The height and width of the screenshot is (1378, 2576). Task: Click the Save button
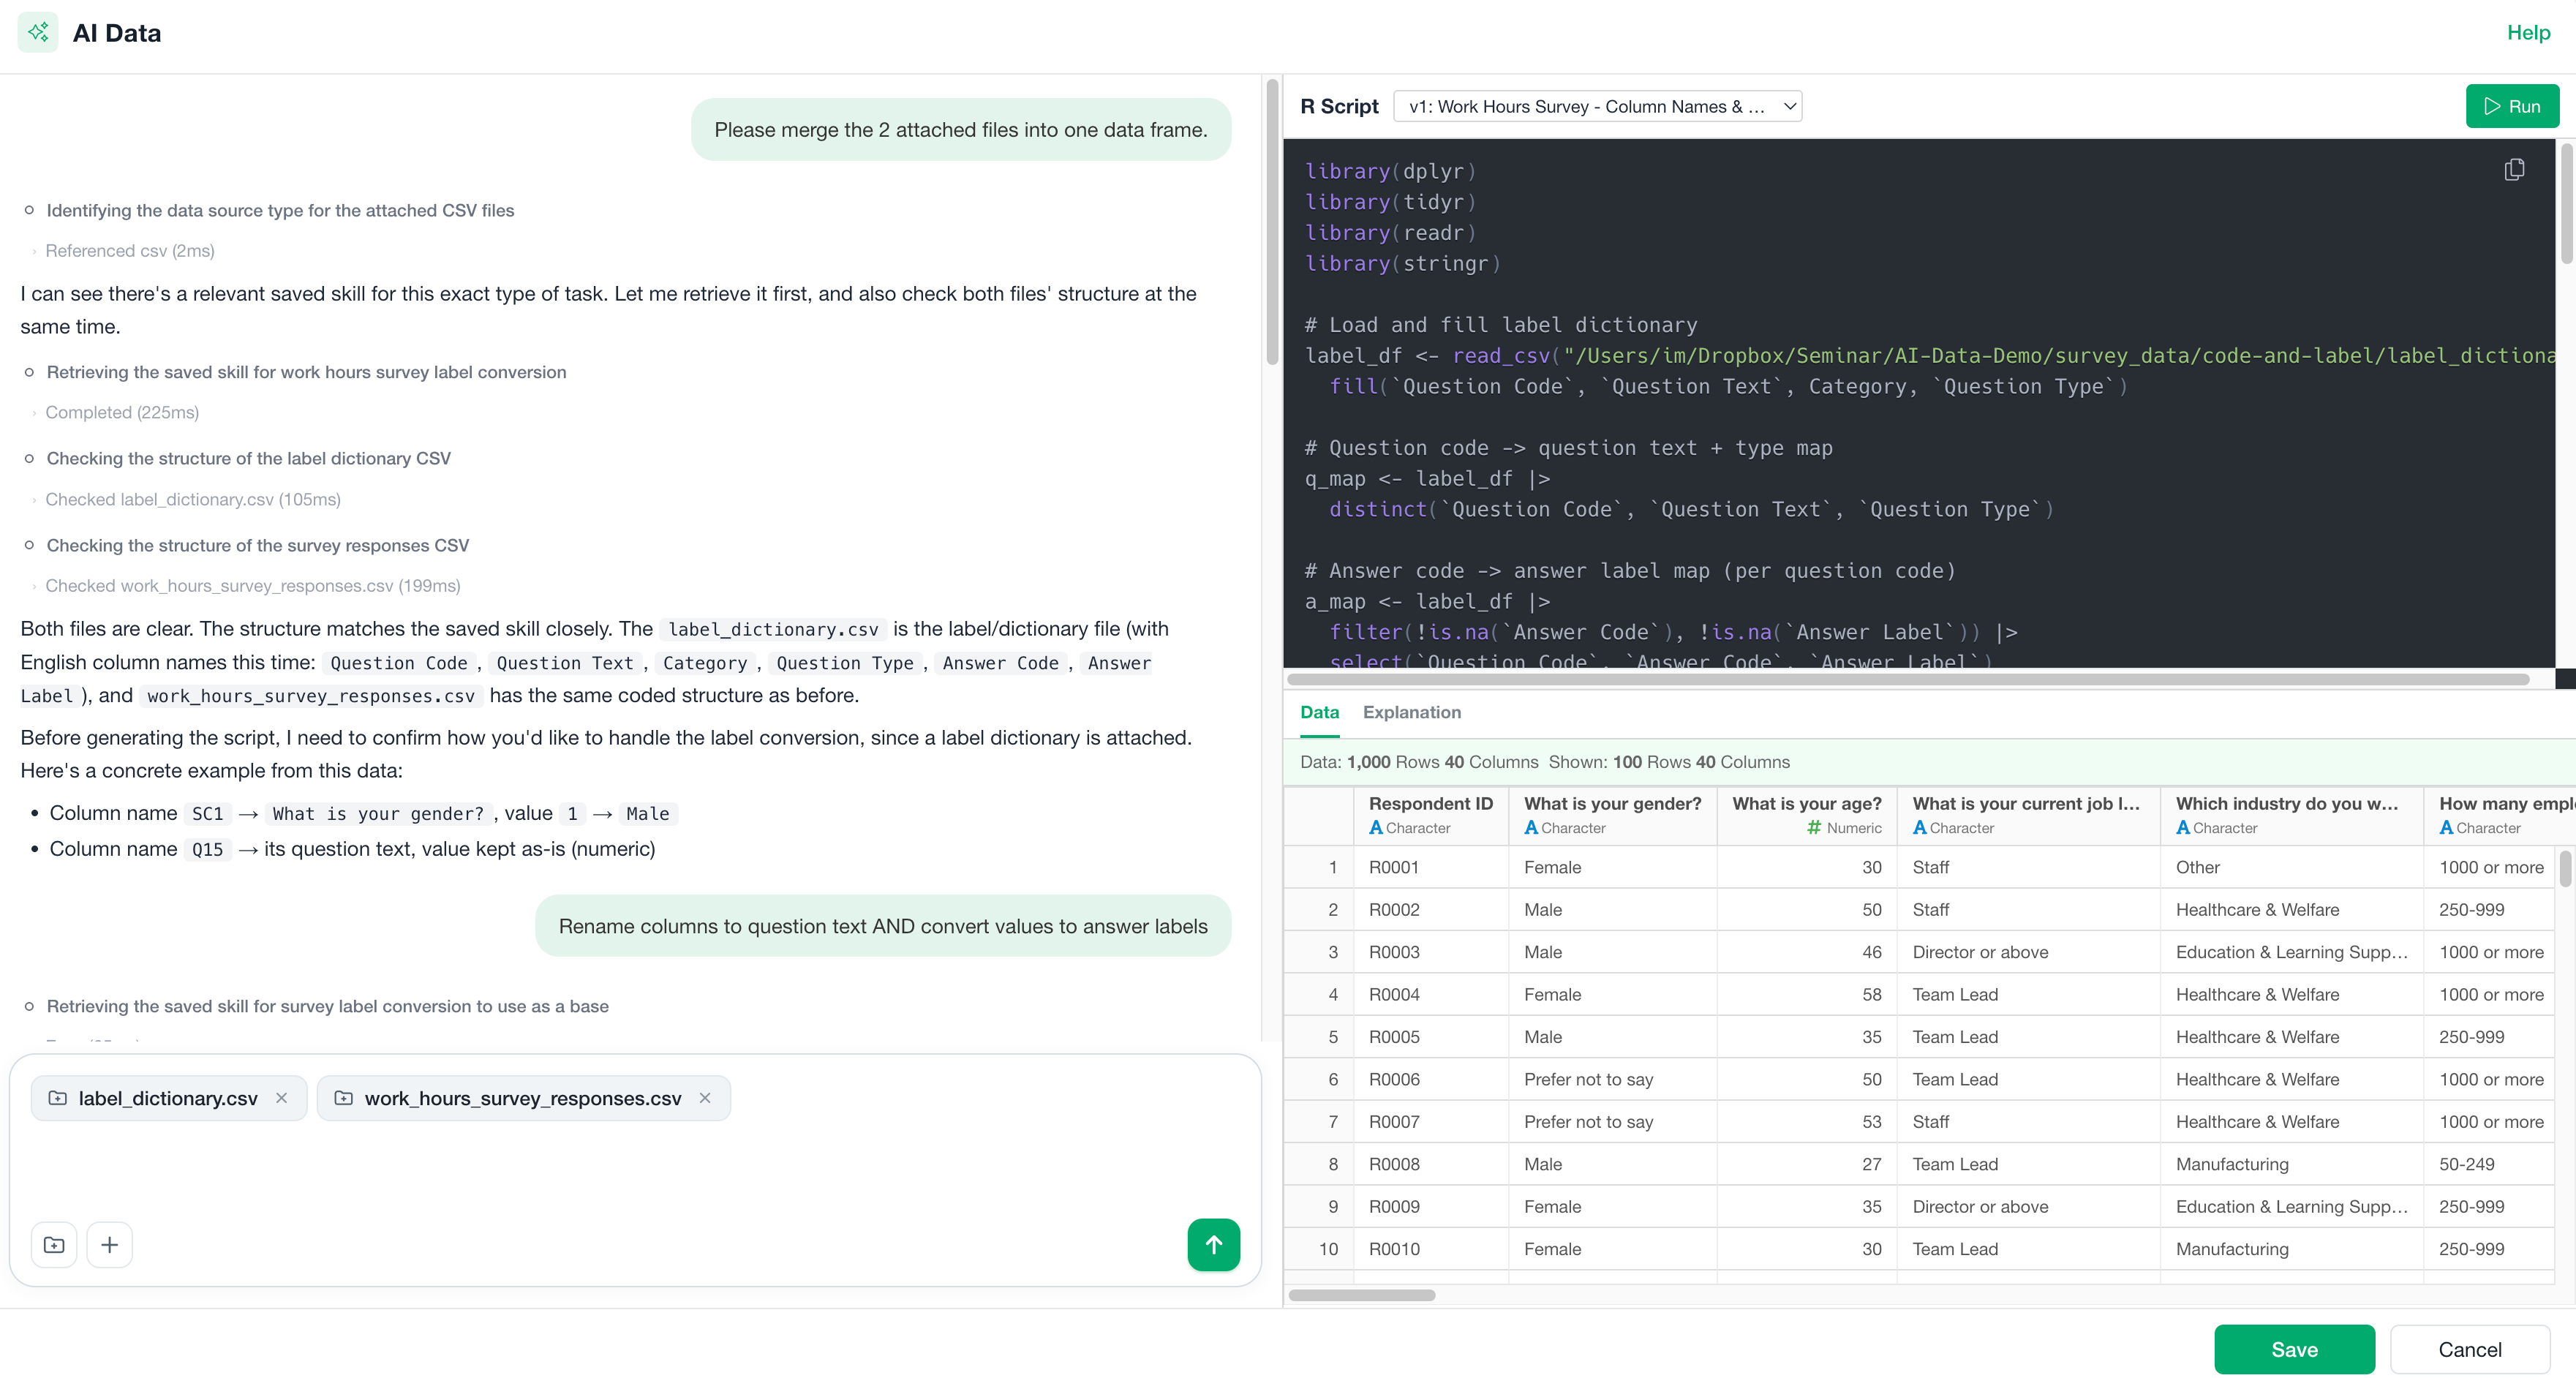(2294, 1349)
